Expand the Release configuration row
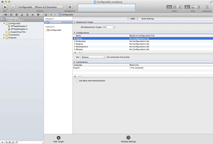Viewport: 213px width, 144px height. [x=75, y=49]
